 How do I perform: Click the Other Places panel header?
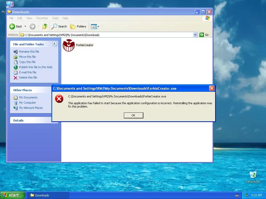coord(31,90)
